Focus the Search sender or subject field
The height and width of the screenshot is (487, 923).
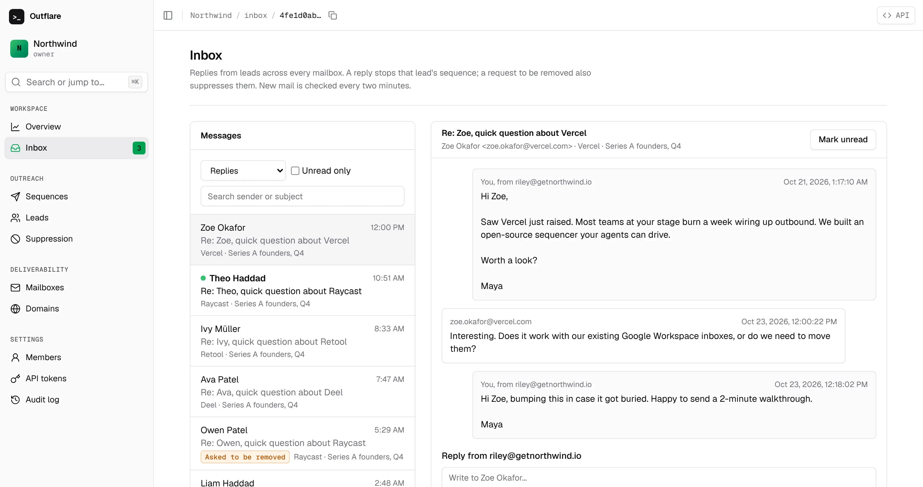[x=303, y=196]
